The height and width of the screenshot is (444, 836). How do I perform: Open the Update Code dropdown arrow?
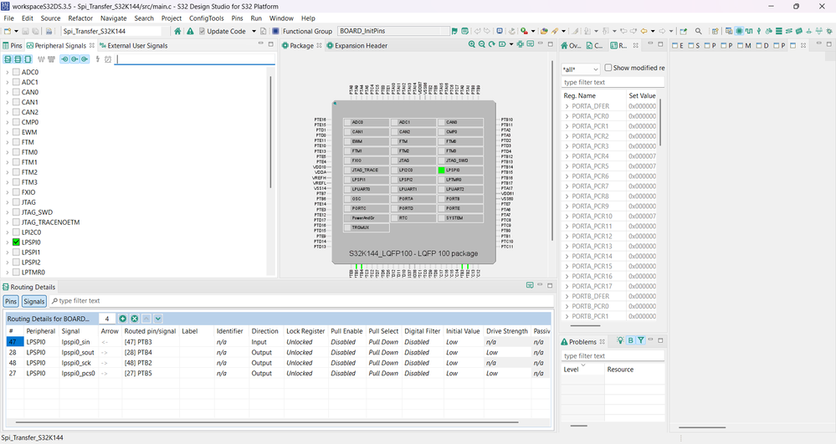(x=254, y=31)
